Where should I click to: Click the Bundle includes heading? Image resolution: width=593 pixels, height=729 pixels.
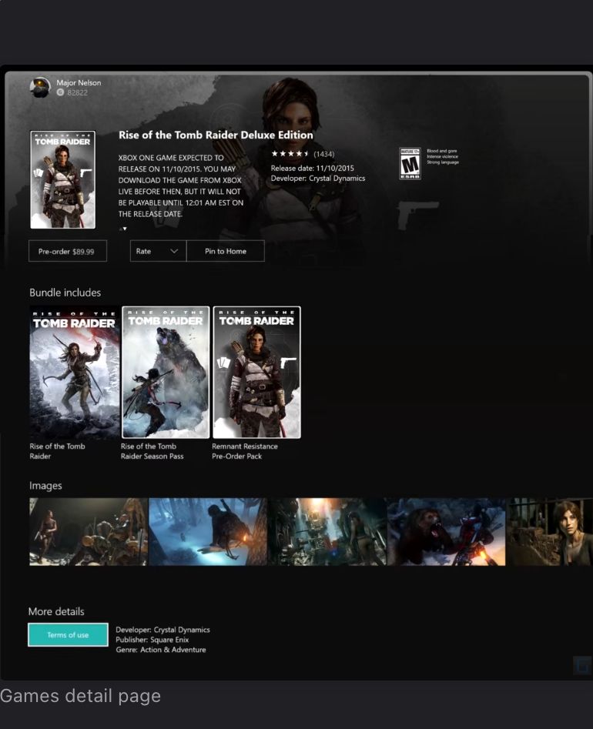pyautogui.click(x=65, y=293)
